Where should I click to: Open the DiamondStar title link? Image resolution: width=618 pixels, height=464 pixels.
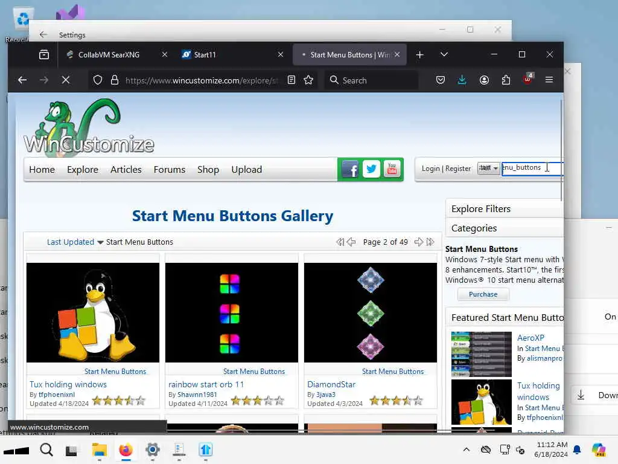tap(331, 384)
